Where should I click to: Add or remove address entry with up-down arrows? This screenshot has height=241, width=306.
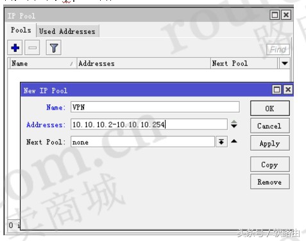pyautogui.click(x=234, y=124)
